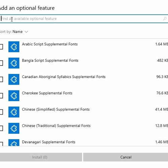
Task: Click the search magnifier icon
Action: [x=165, y=18]
